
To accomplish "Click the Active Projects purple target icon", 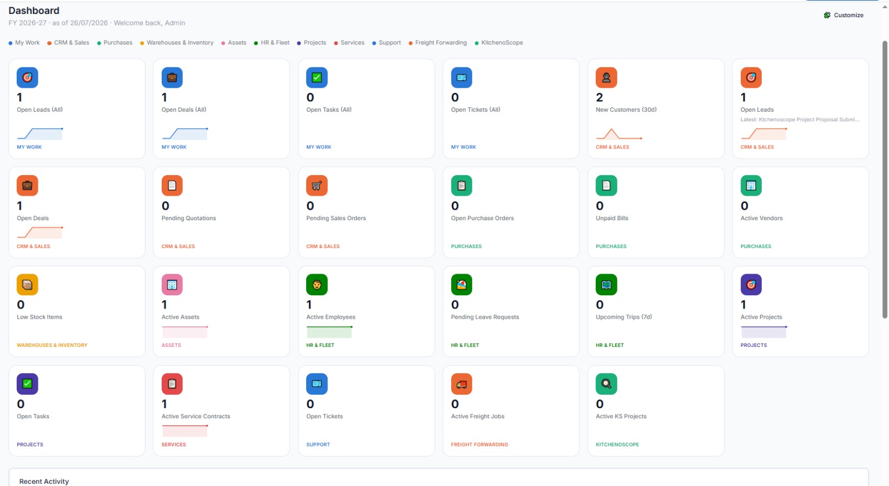I will pyautogui.click(x=751, y=285).
